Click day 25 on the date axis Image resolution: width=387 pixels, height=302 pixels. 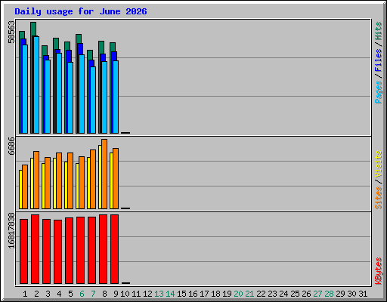(x=295, y=294)
